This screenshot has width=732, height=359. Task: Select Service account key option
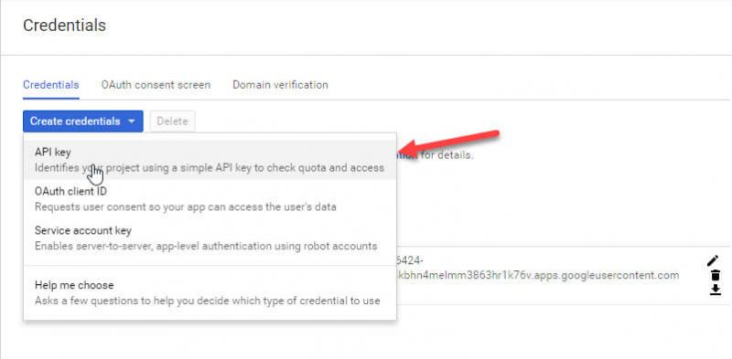coord(210,238)
